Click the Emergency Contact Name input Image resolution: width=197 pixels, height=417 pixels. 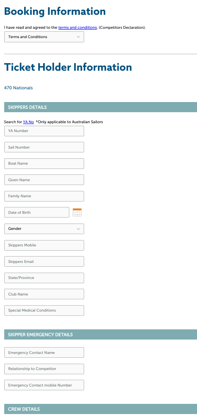44,352
